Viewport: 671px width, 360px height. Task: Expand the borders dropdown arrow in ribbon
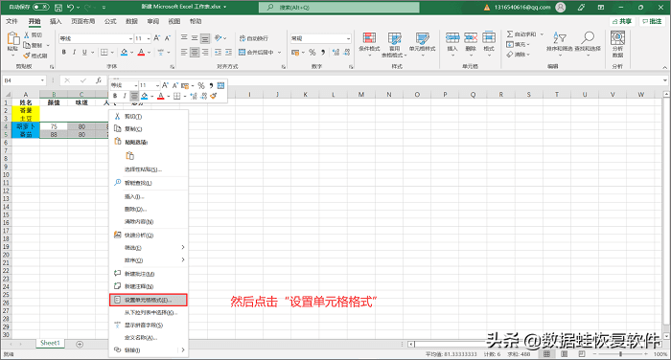pos(112,52)
